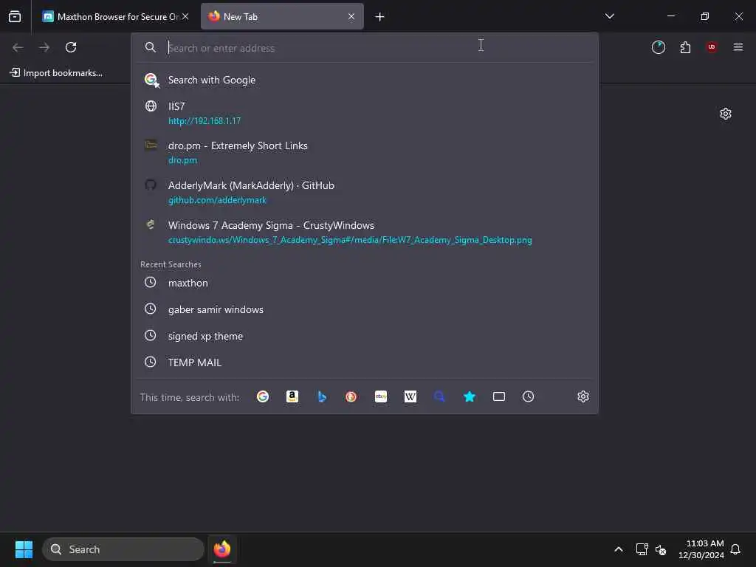Close the Maxthon Browser tab

[185, 16]
